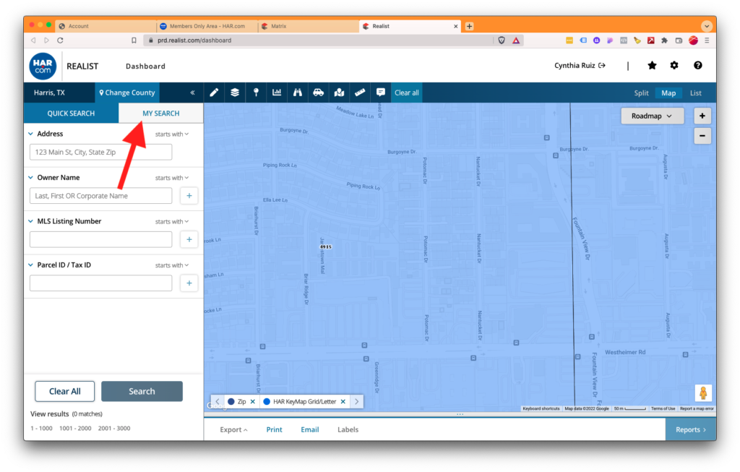The height and width of the screenshot is (472, 740).
Task: Collapse the Address section
Action: point(30,134)
